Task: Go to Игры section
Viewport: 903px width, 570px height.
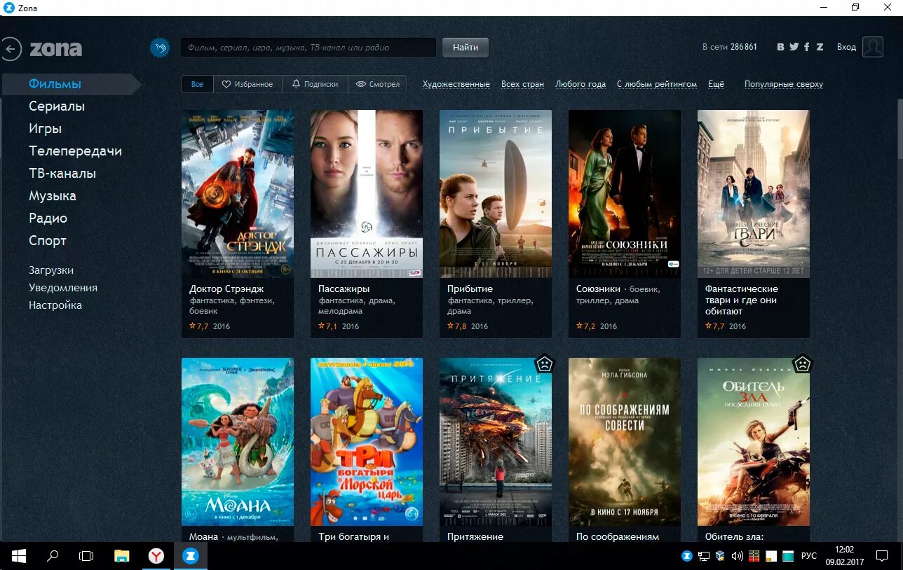Action: (x=45, y=129)
